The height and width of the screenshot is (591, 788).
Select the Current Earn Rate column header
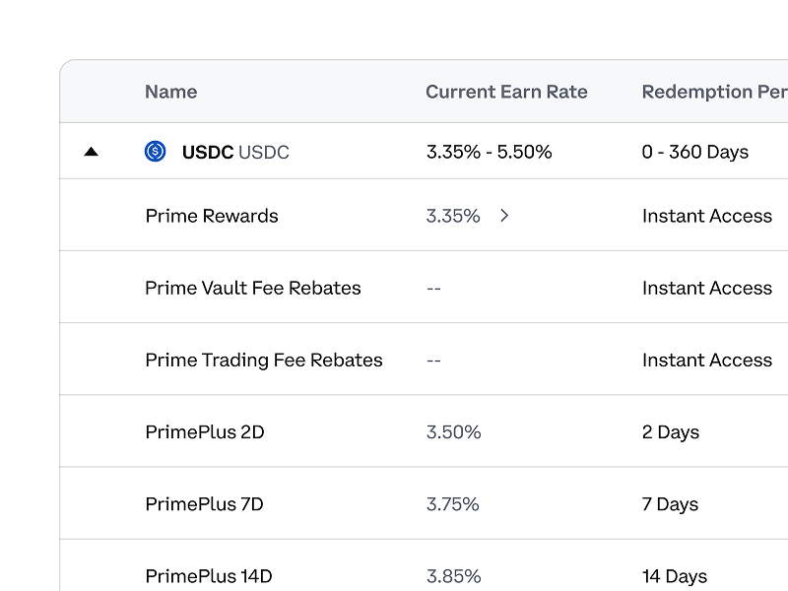(506, 92)
